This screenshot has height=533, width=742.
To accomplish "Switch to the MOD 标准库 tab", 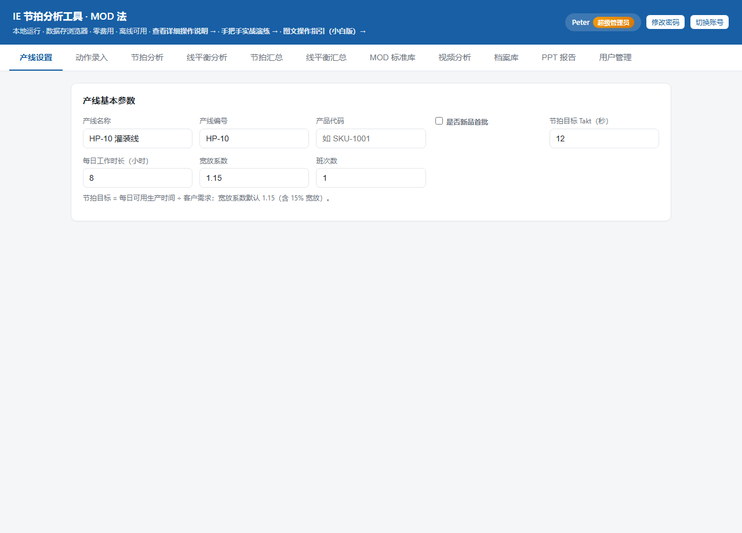I will coord(392,58).
